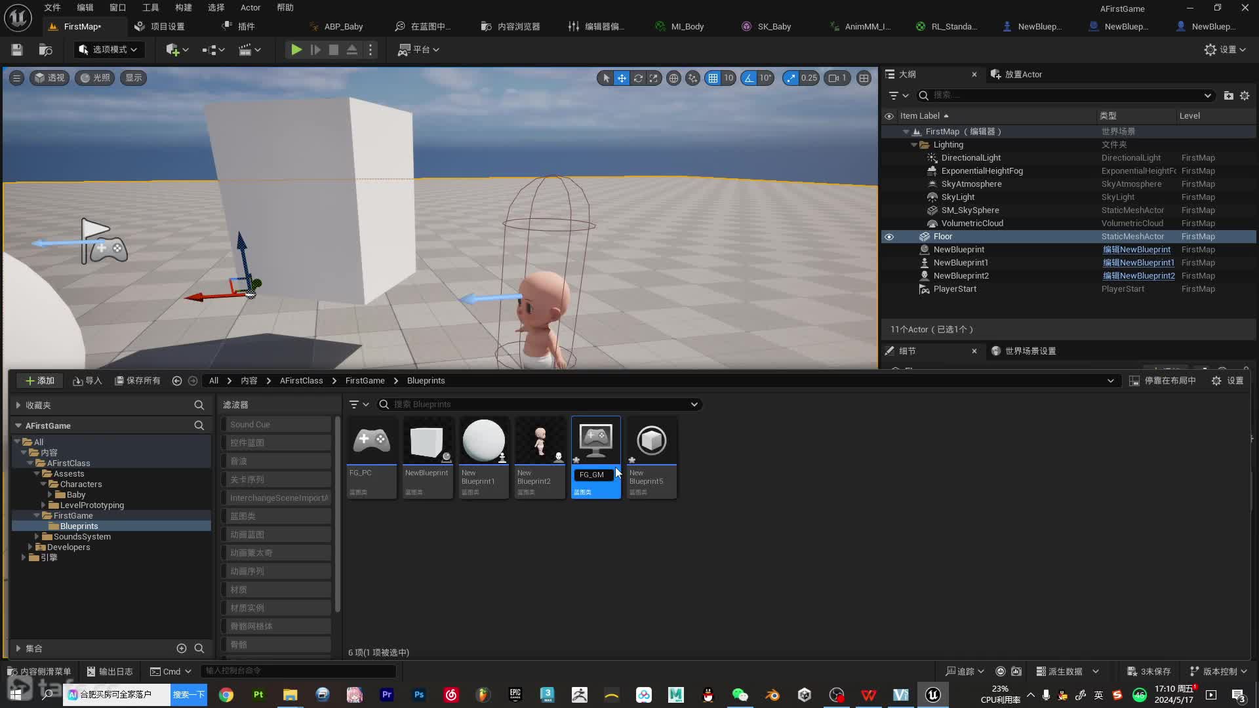Open camera speed setting
This screenshot has height=708, width=1259.
(837, 78)
